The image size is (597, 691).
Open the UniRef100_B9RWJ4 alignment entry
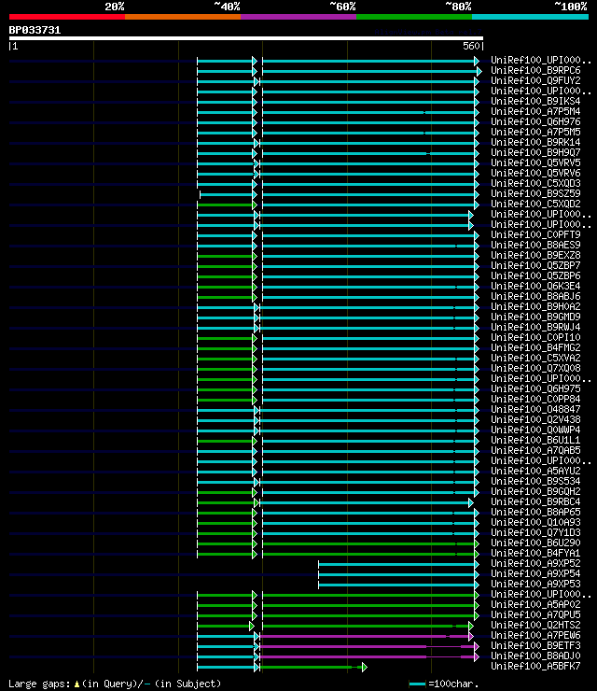535,327
